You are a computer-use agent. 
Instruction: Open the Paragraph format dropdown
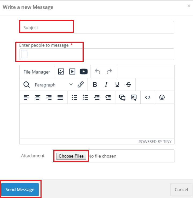tap(54, 85)
